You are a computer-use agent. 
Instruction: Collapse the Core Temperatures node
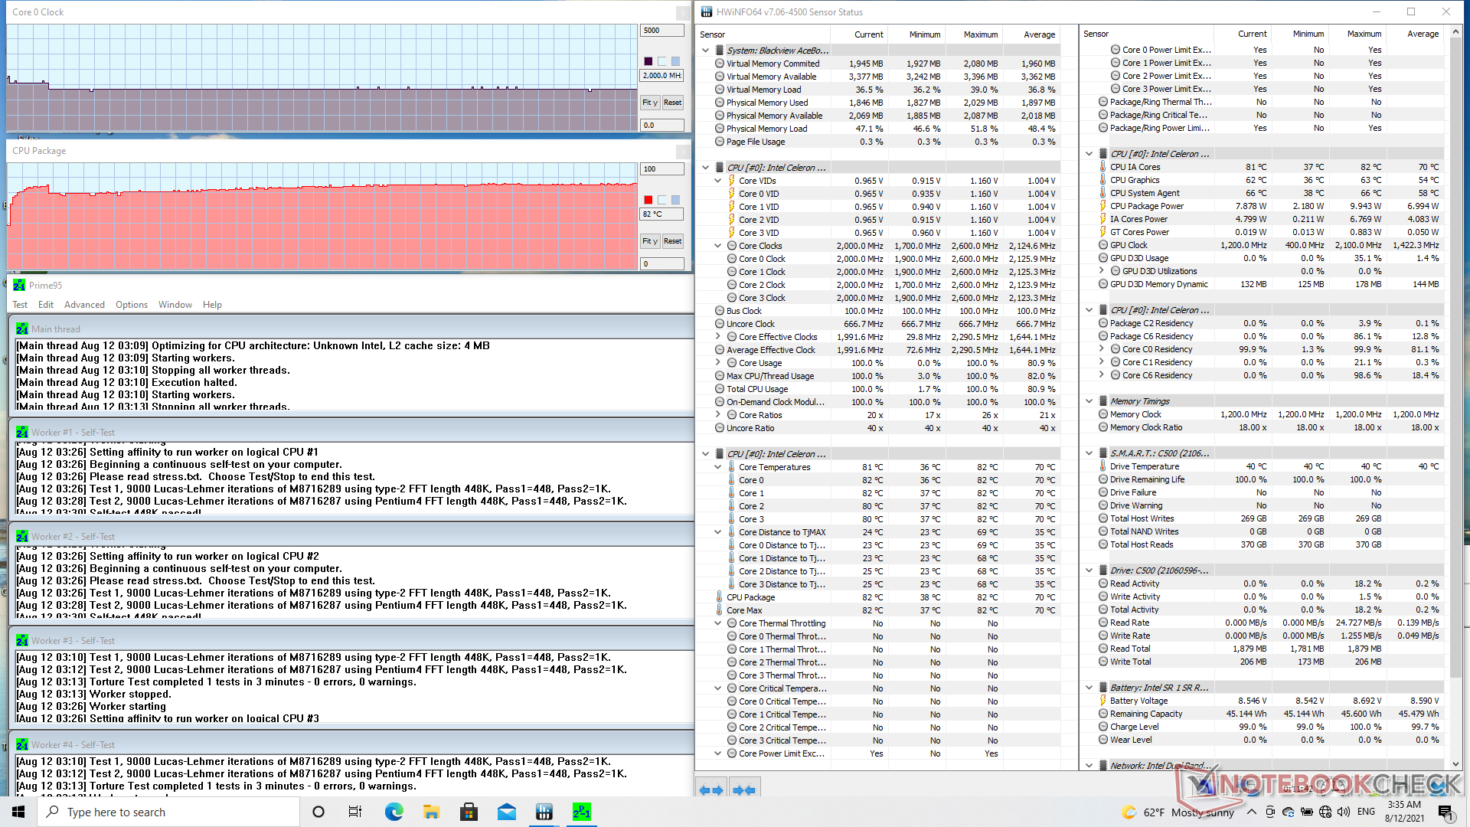[717, 467]
